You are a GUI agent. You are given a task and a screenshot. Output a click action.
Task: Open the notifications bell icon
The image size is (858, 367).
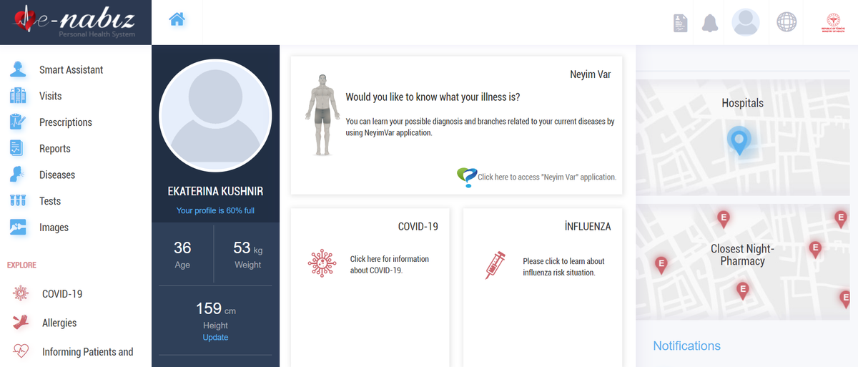click(x=710, y=23)
